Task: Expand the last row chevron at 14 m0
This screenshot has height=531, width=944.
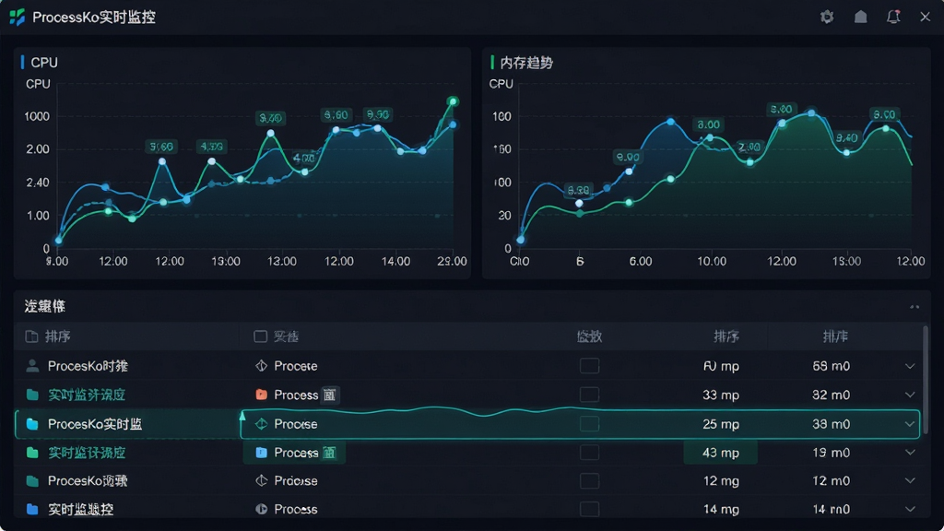Action: click(x=910, y=509)
